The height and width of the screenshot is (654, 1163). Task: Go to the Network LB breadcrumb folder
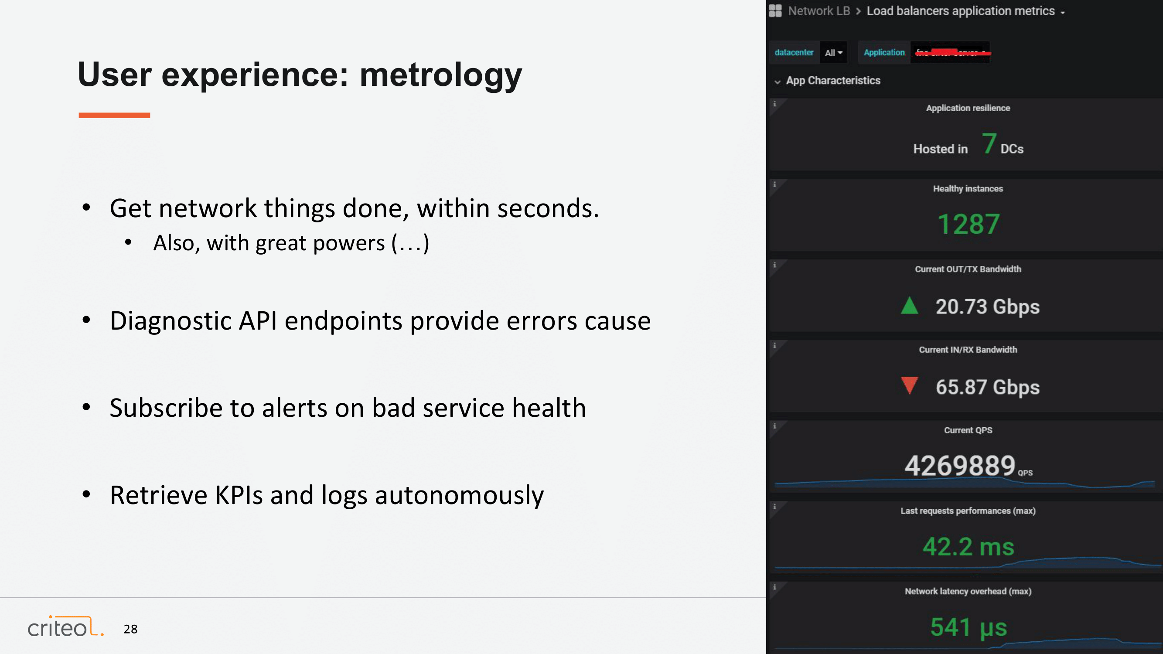pos(819,11)
